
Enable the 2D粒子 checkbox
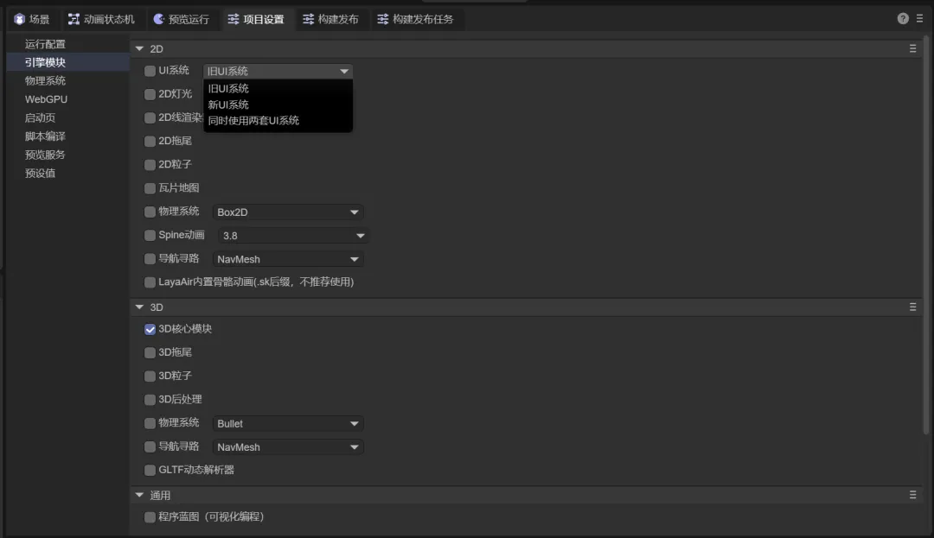[x=150, y=165]
